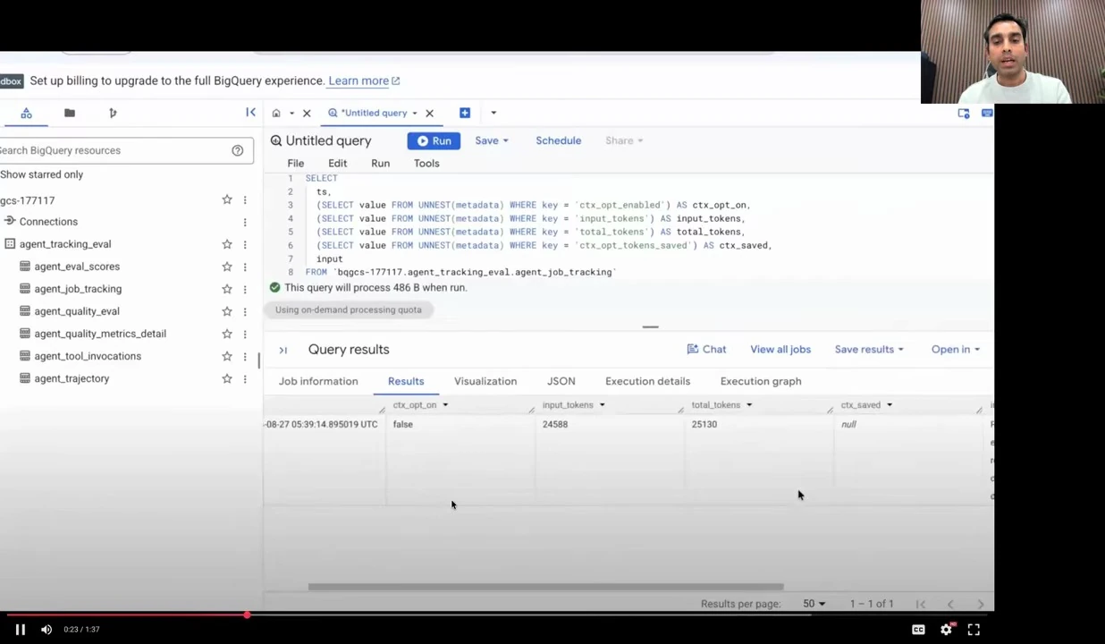The height and width of the screenshot is (644, 1105).
Task: Close the Untitled query tab
Action: tap(429, 113)
